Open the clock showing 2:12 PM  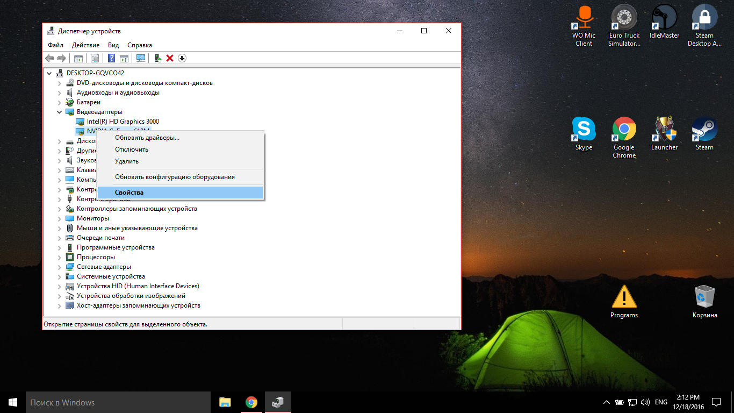pyautogui.click(x=688, y=397)
